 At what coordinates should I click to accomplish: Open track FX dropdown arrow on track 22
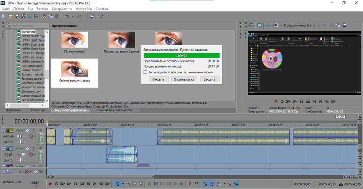(22, 131)
